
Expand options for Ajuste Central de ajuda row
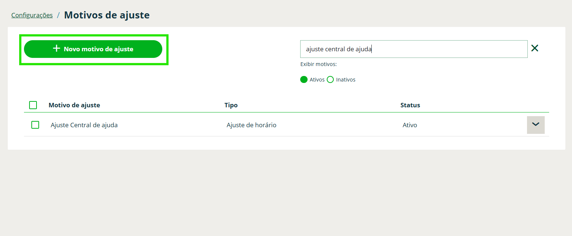(x=535, y=125)
